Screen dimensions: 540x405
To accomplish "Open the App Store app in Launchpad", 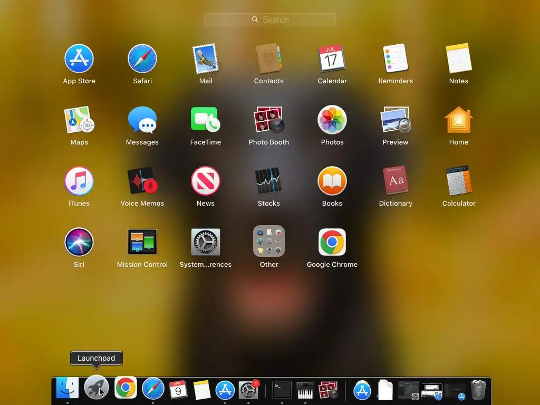I will (x=79, y=59).
